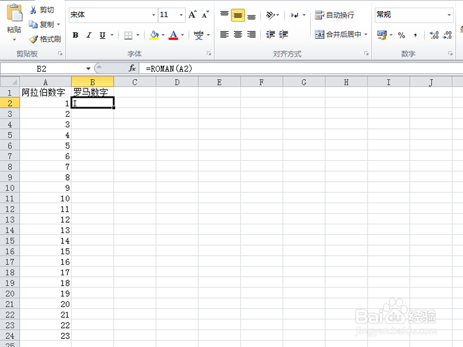Open text orientation tool
Image resolution: width=463 pixels, height=347 pixels.
click(270, 15)
